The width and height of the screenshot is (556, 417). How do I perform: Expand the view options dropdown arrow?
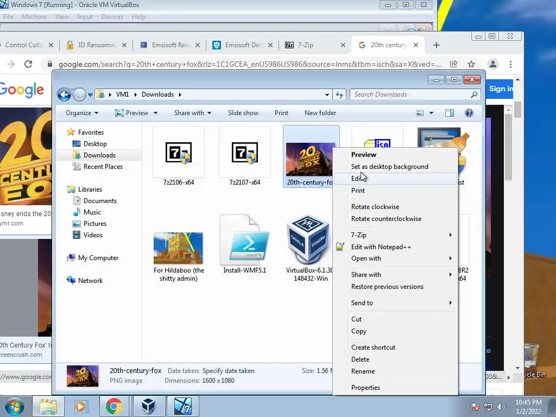[x=431, y=113]
